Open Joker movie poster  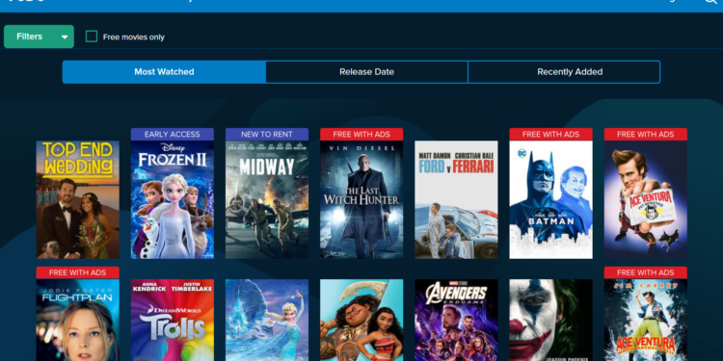coord(551,320)
